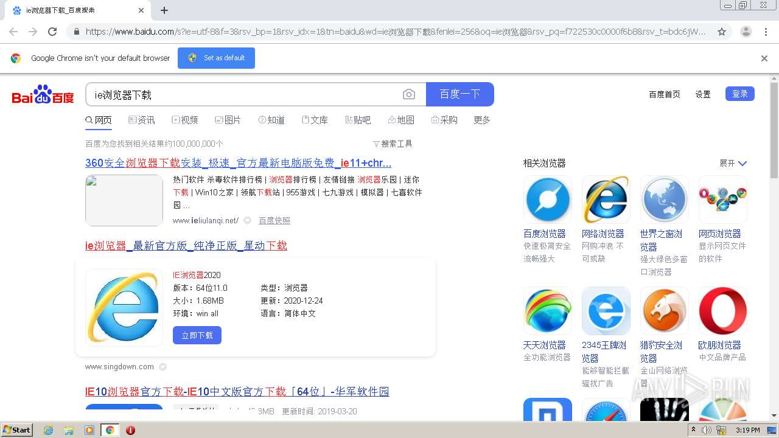
Task: Click 欧朋浏览器 text link
Action: [x=719, y=345]
